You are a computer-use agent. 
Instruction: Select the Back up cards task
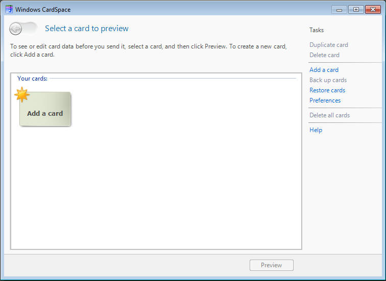[328, 80]
